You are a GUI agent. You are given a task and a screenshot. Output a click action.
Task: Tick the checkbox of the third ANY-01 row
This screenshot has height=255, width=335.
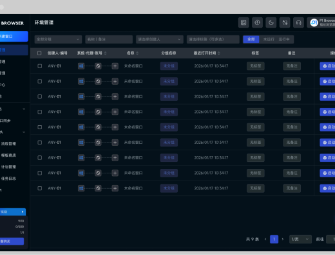(x=40, y=96)
